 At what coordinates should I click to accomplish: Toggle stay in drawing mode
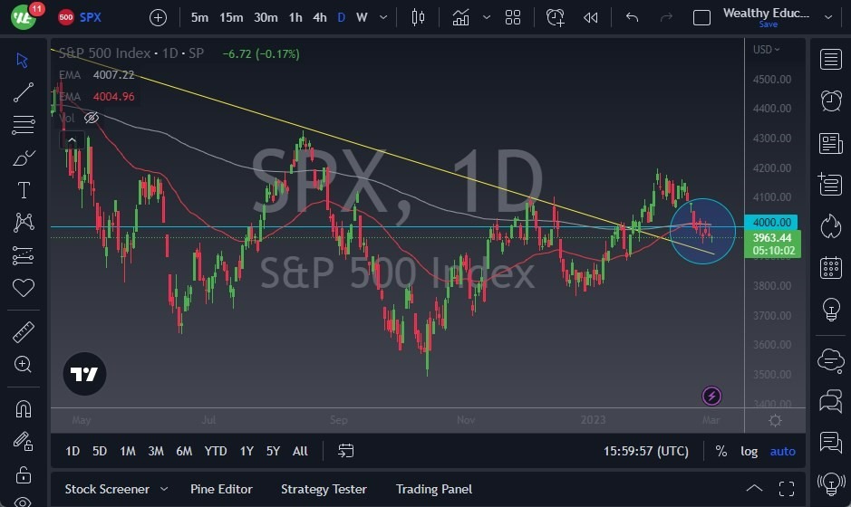[x=24, y=442]
